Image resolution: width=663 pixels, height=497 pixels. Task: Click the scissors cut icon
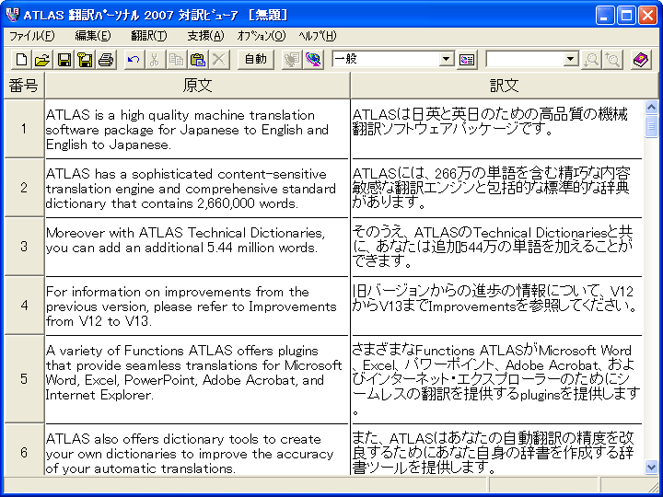click(x=155, y=60)
